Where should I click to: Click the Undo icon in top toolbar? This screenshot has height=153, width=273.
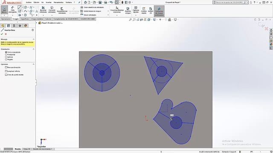click(111, 2)
